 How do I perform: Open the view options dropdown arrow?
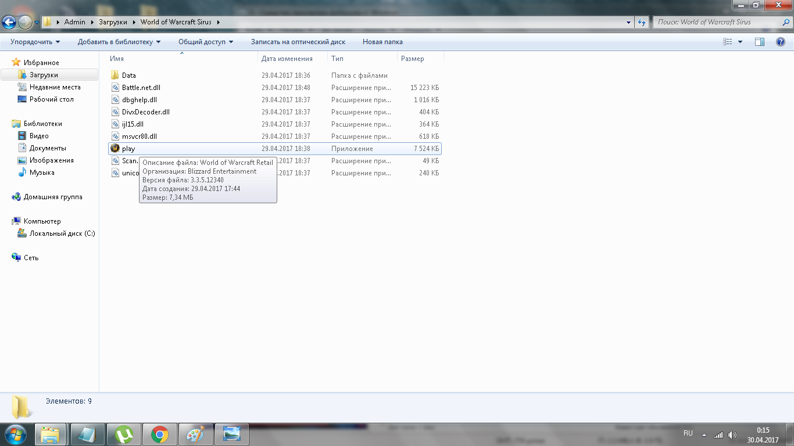point(740,42)
